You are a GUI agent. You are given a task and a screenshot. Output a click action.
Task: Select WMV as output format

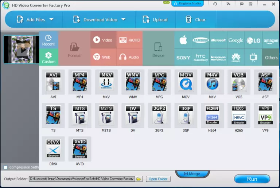point(133,82)
